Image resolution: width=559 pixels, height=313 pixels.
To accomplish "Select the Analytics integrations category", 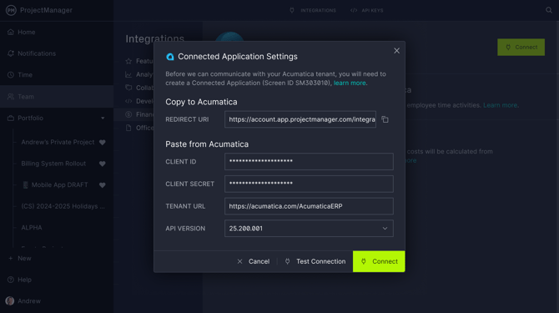I will pos(140,74).
